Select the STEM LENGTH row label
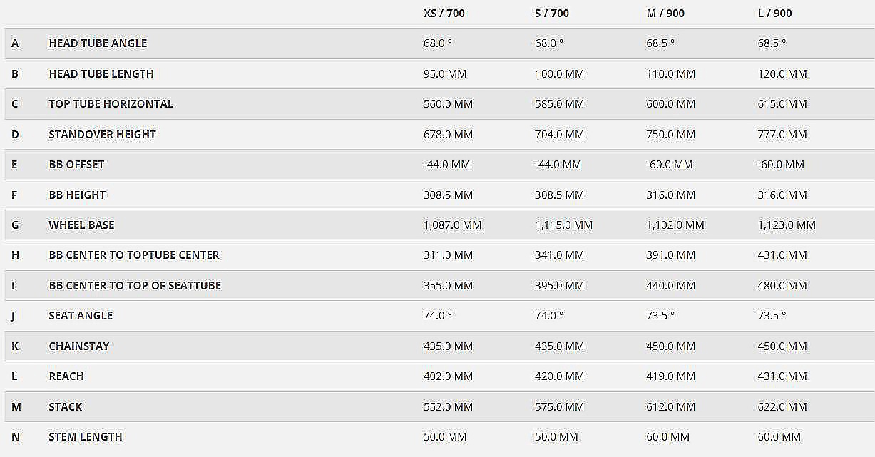875x457 pixels. click(86, 437)
